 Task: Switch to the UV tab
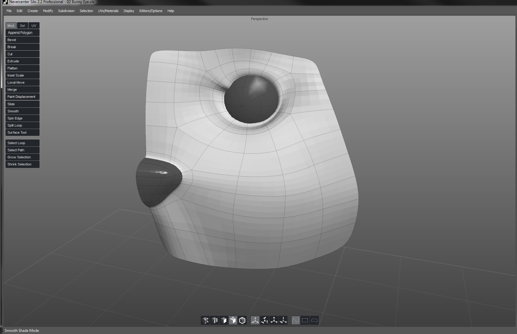(34, 26)
